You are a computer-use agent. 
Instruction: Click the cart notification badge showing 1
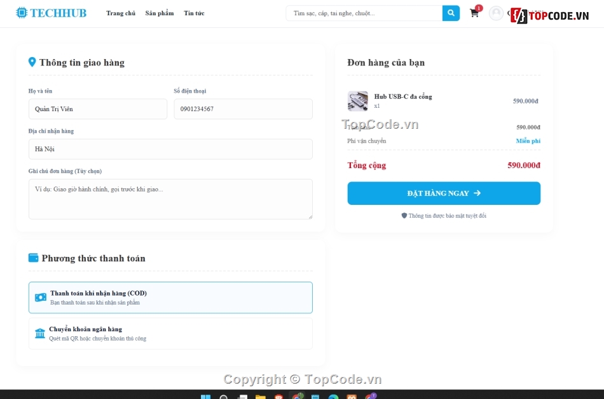(479, 8)
